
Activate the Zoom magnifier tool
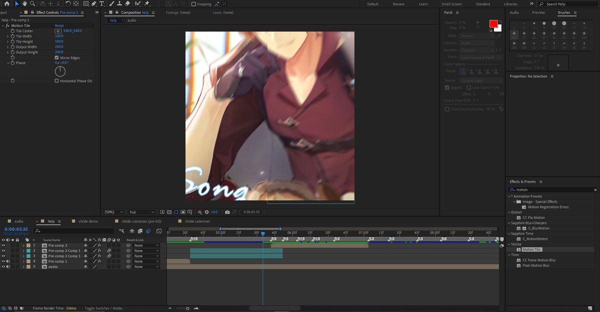click(x=32, y=3)
